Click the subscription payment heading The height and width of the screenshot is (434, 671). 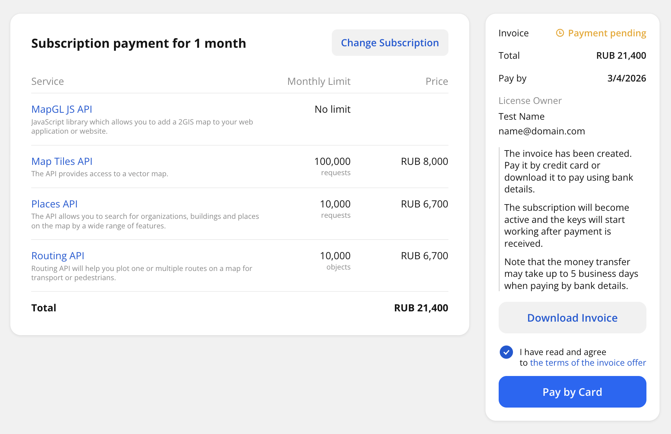tap(138, 43)
